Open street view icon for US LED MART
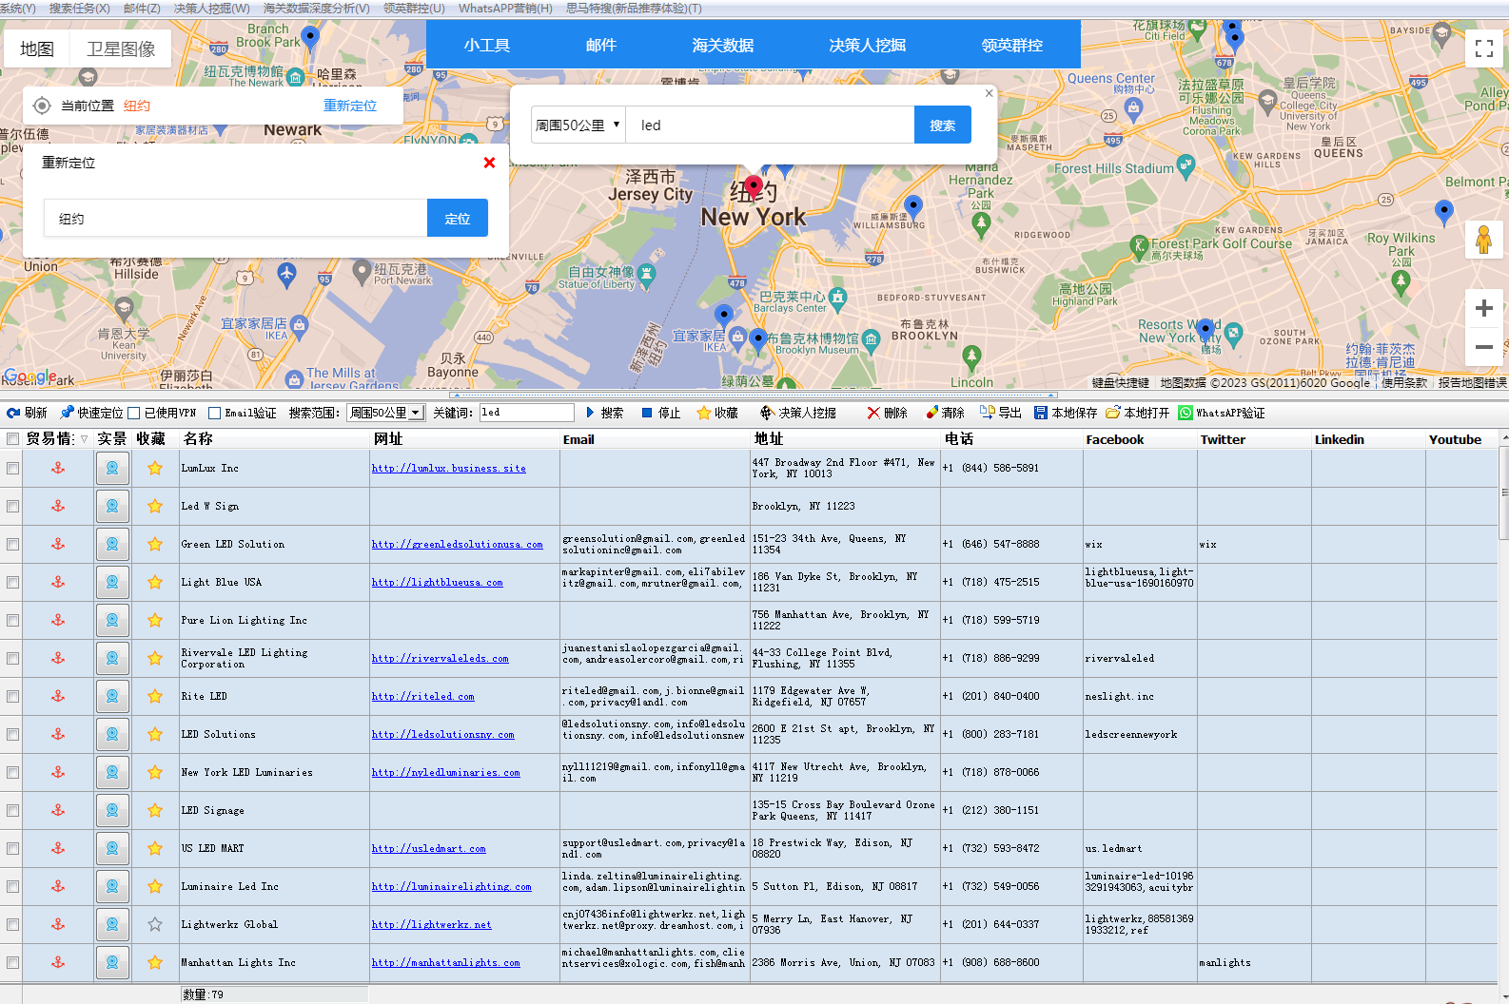Viewport: 1509px width, 1004px height. pyautogui.click(x=112, y=848)
